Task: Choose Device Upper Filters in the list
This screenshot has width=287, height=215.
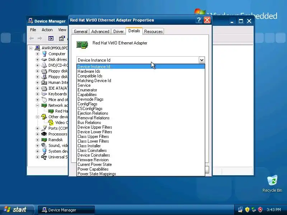Action: point(141,127)
